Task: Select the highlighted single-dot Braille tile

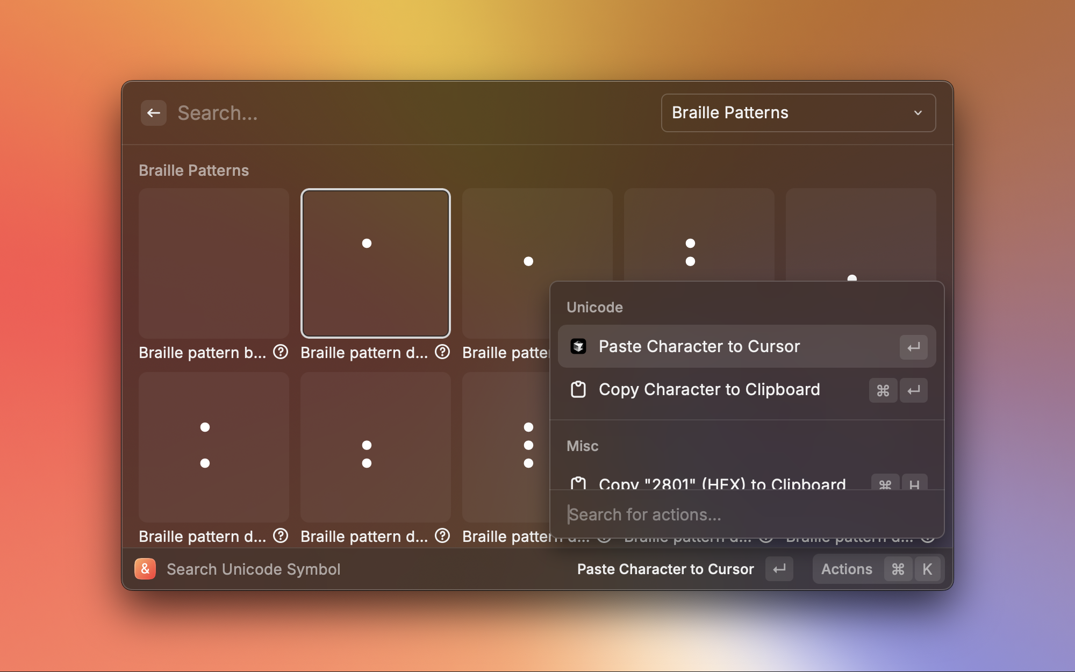Action: (375, 263)
